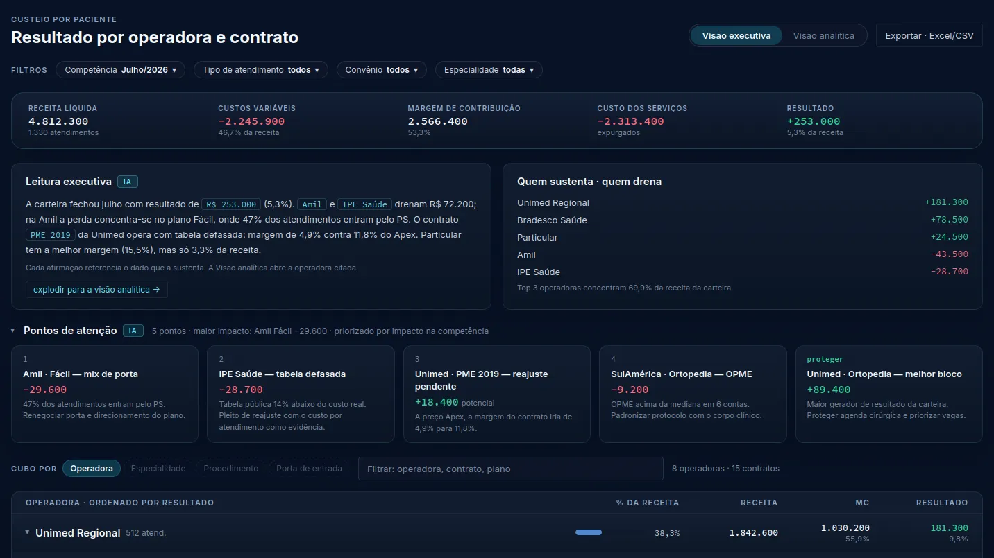Switch to Visão analítica view
The image size is (994, 558).
click(x=824, y=35)
